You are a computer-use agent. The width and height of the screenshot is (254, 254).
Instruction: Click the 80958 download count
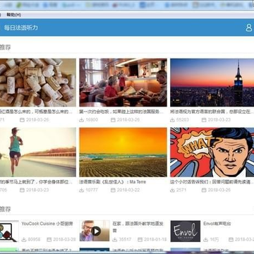[x=34, y=239]
